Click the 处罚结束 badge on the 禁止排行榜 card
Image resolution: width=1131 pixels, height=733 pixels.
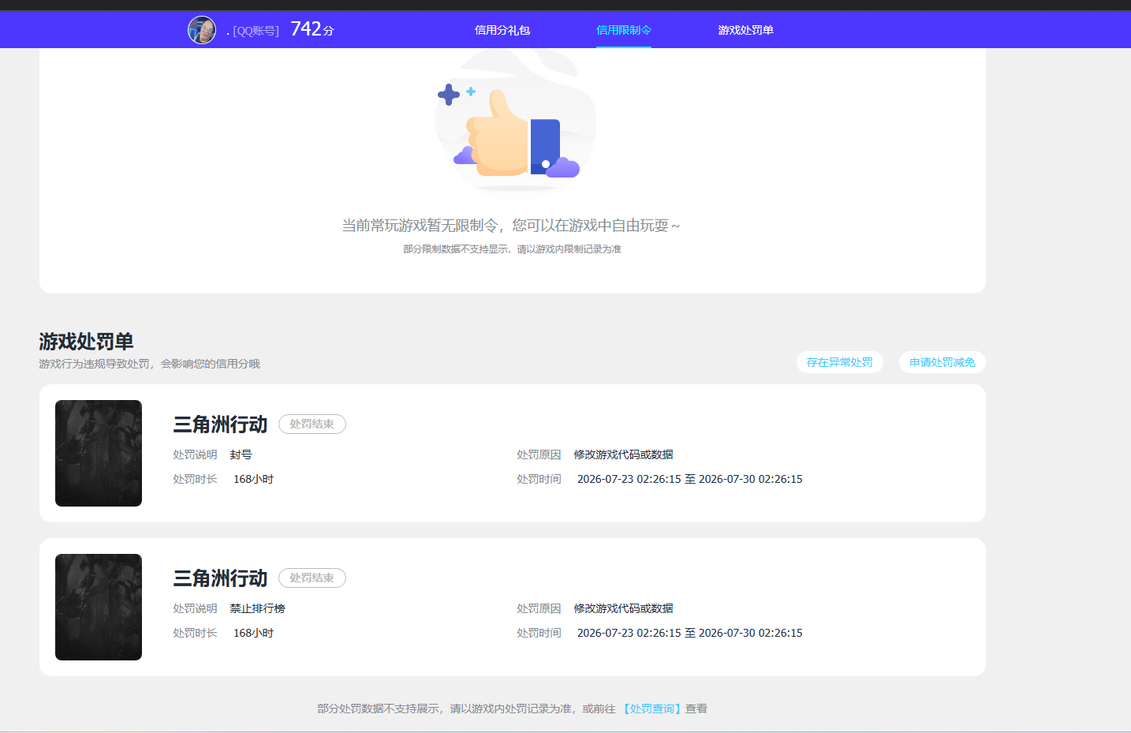click(x=312, y=578)
